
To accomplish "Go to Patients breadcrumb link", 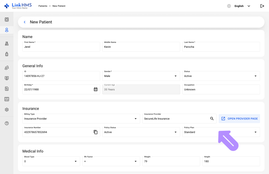I will [43, 6].
